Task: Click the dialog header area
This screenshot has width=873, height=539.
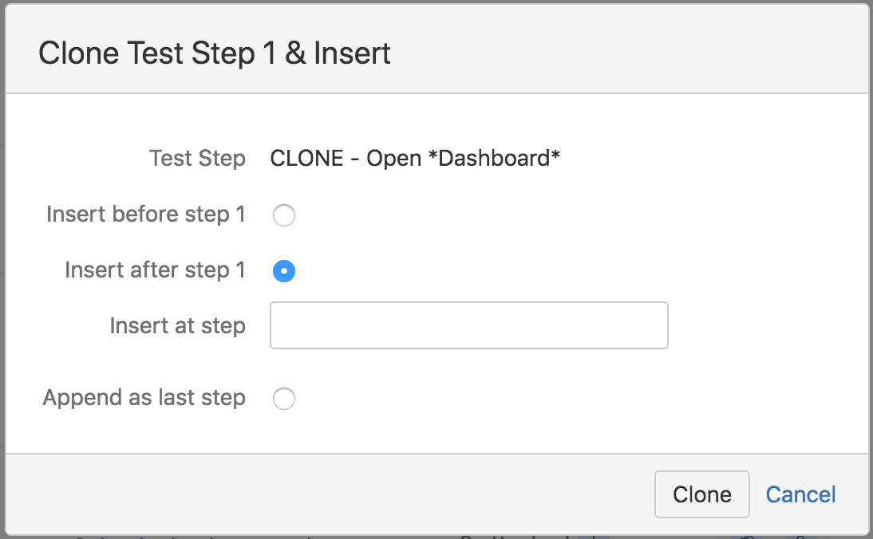Action: point(436,48)
